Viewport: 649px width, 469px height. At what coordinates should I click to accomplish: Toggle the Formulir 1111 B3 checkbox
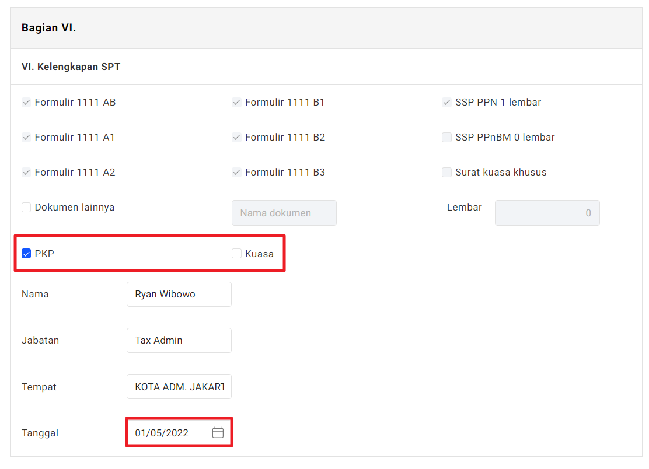click(236, 173)
